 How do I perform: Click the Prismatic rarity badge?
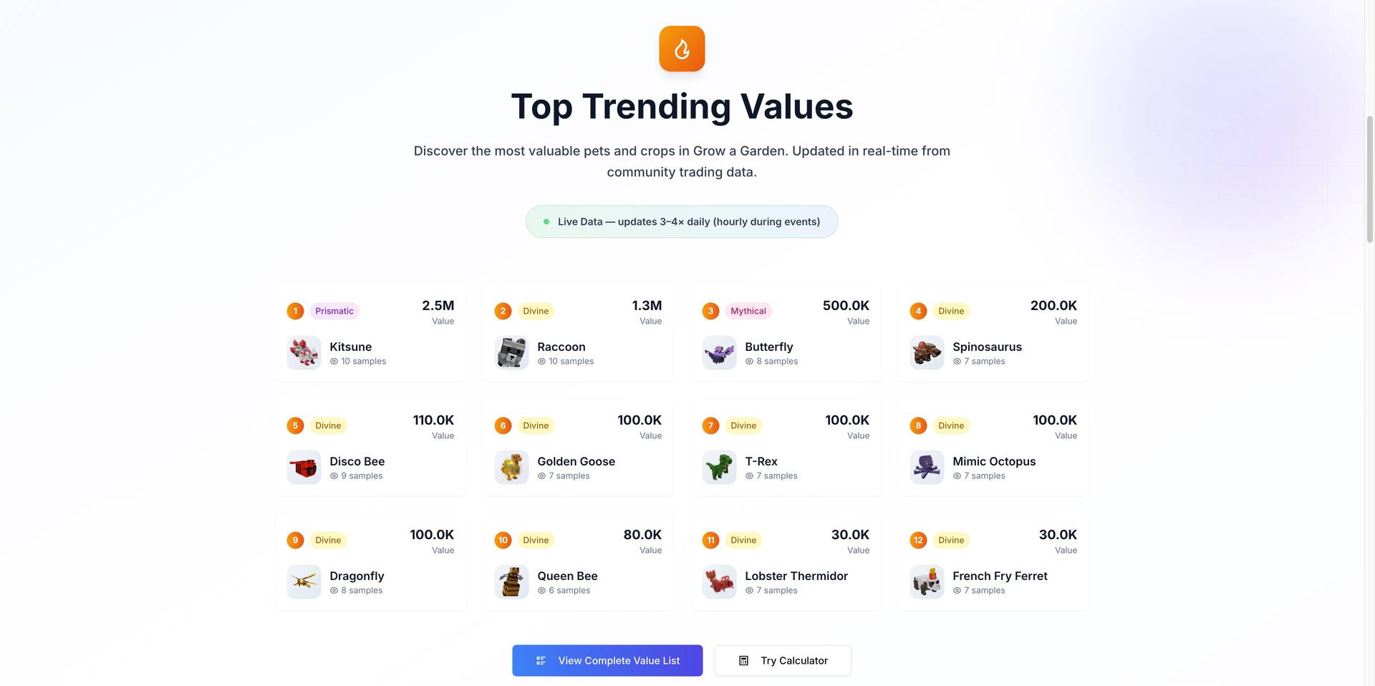point(334,311)
